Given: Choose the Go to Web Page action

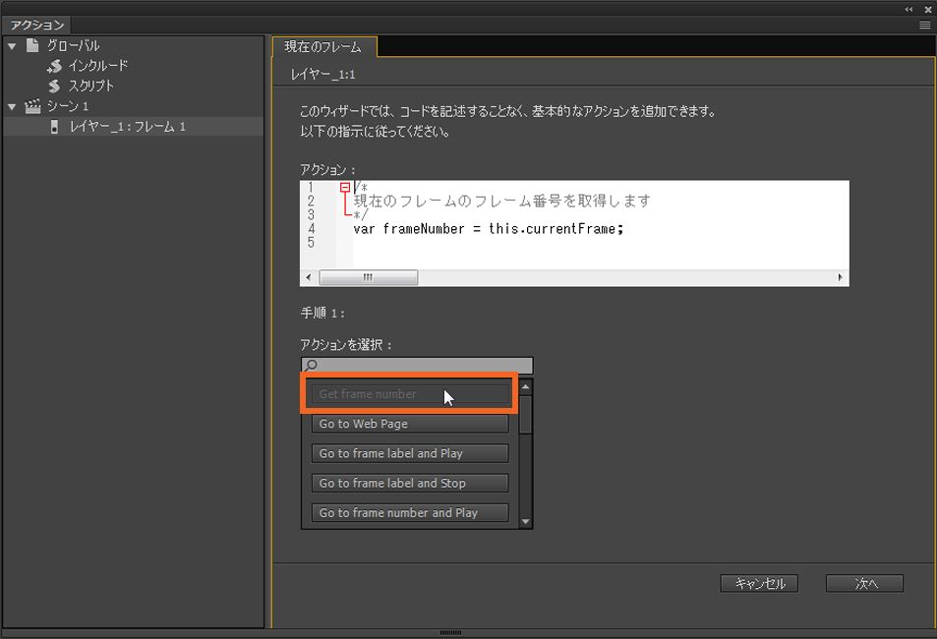Looking at the screenshot, I should pyautogui.click(x=410, y=424).
